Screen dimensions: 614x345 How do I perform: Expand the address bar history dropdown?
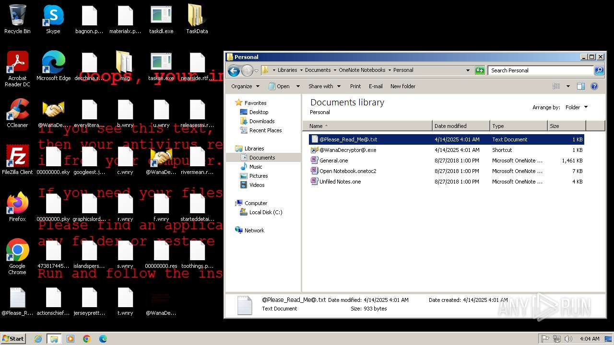click(x=468, y=70)
